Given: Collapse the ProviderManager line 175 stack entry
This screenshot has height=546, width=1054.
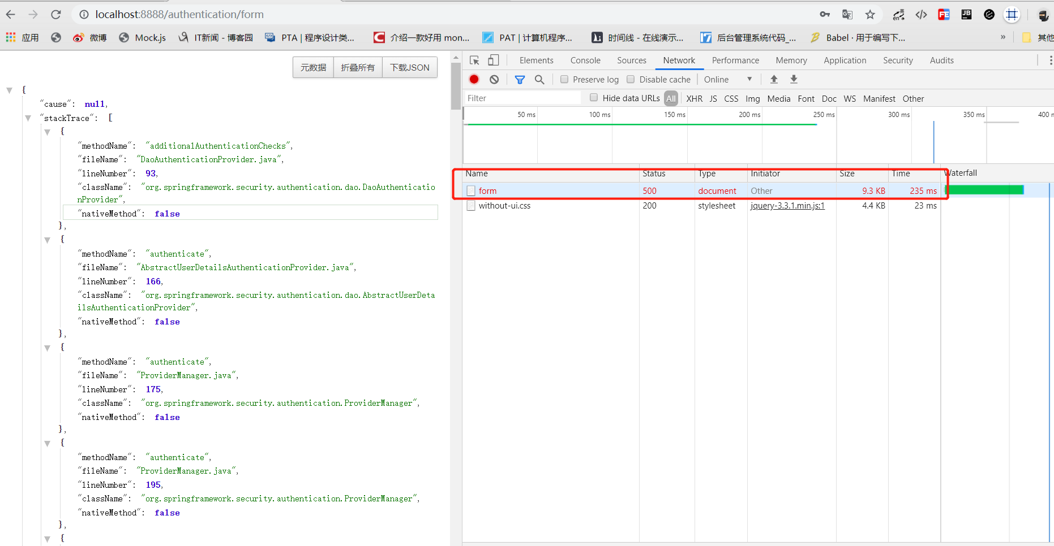Looking at the screenshot, I should [47, 348].
